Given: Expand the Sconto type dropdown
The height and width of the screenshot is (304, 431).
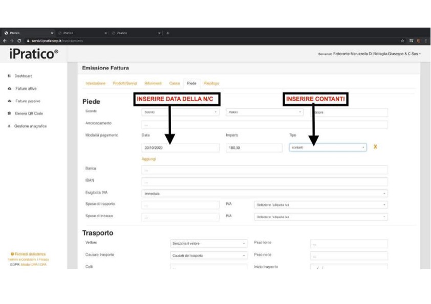Looking at the screenshot, I should (x=180, y=112).
